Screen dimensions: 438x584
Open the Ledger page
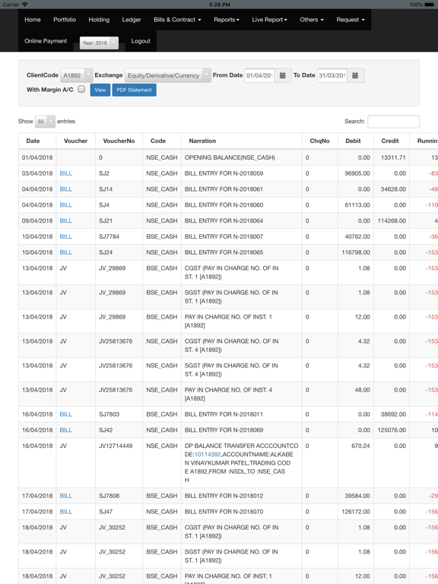[132, 20]
